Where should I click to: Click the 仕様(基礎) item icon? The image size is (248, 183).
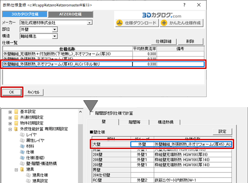click(22, 158)
